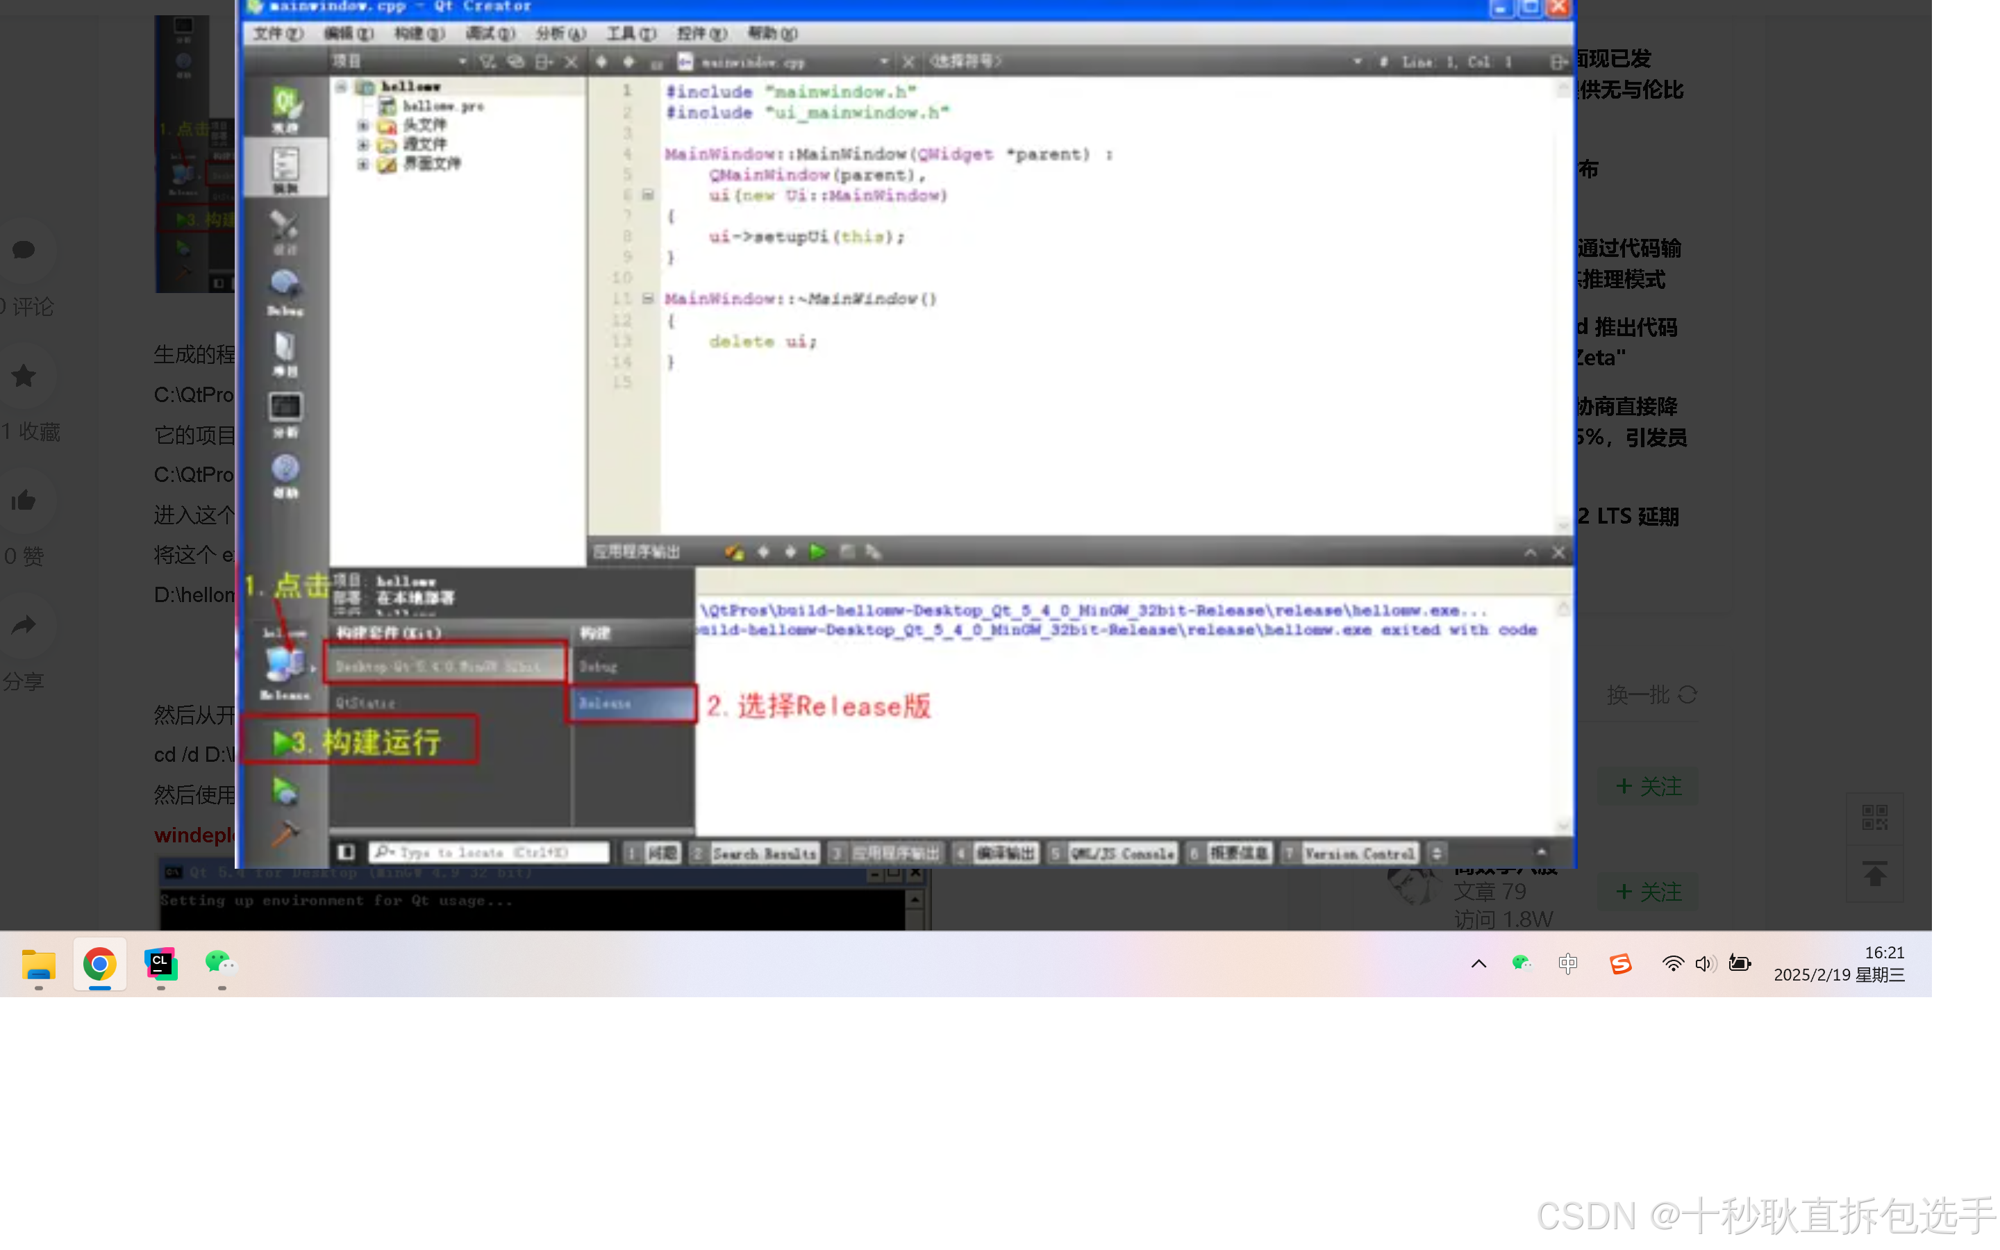Open Analyze mode in Qt Creator sidebar
Viewport: 2000px width, 1250px height.
[285, 414]
